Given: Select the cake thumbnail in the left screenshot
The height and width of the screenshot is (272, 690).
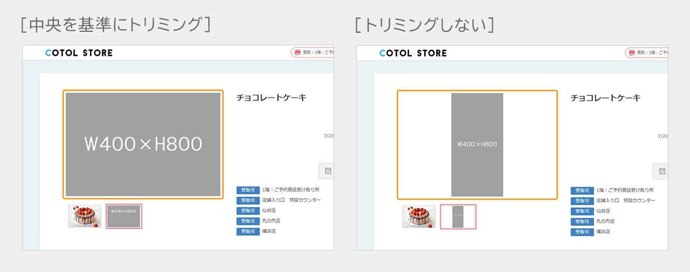Looking at the screenshot, I should [x=85, y=217].
